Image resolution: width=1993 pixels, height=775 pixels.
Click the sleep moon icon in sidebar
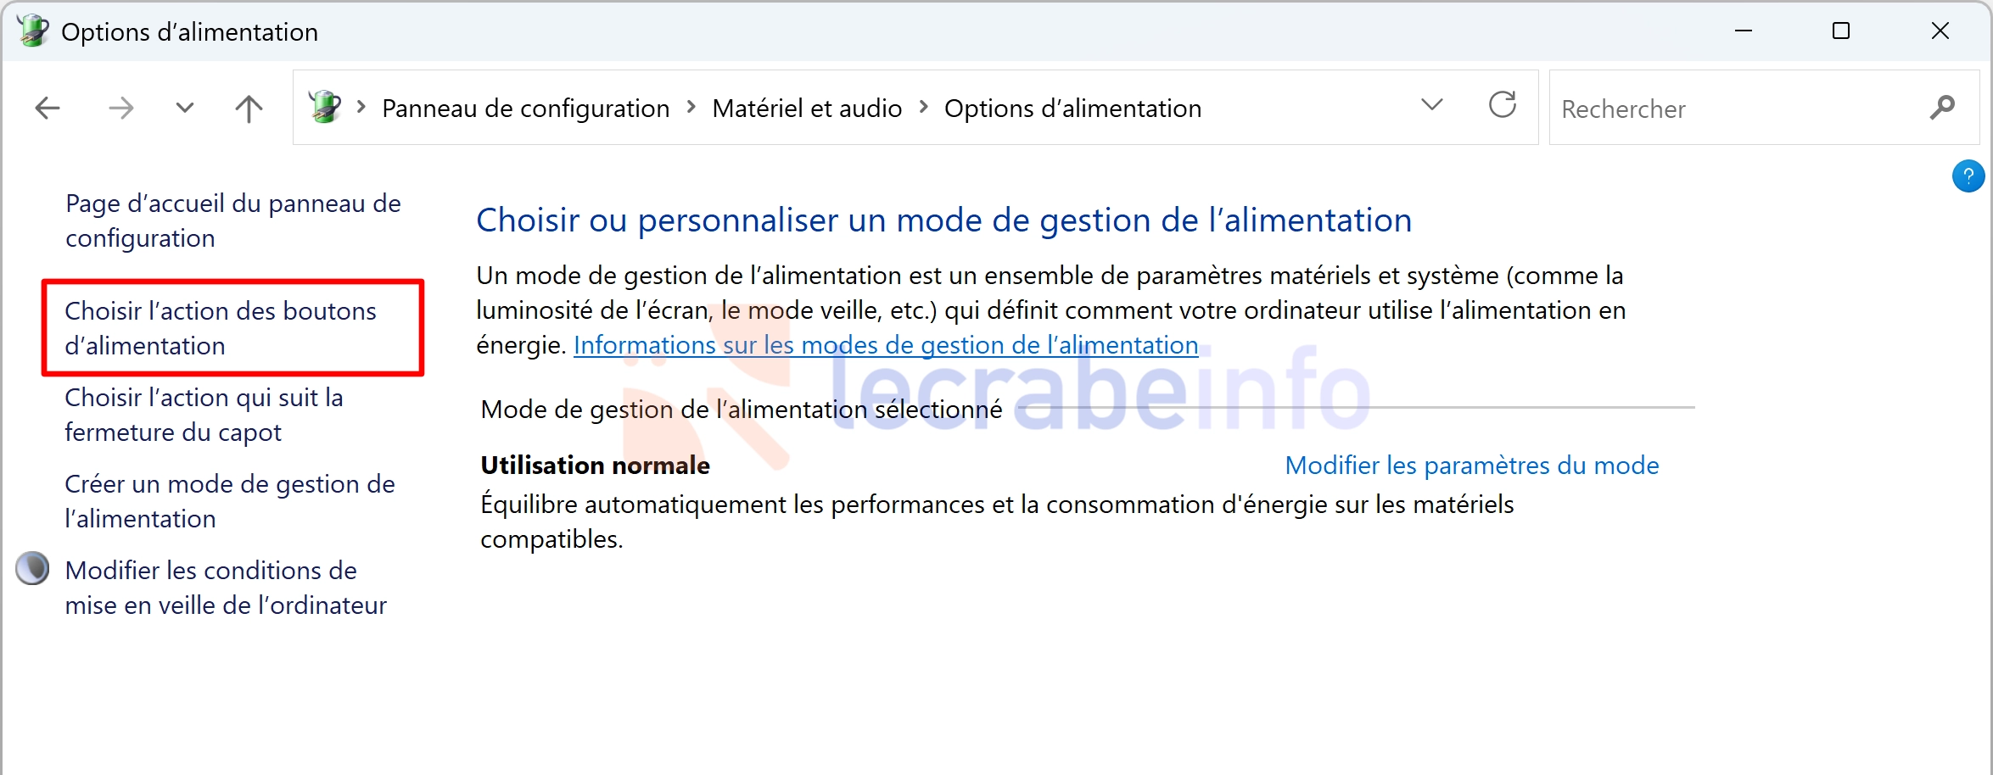pyautogui.click(x=32, y=569)
